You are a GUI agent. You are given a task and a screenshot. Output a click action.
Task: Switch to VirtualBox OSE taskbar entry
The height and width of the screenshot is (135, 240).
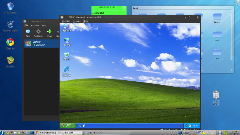click(x=107, y=133)
